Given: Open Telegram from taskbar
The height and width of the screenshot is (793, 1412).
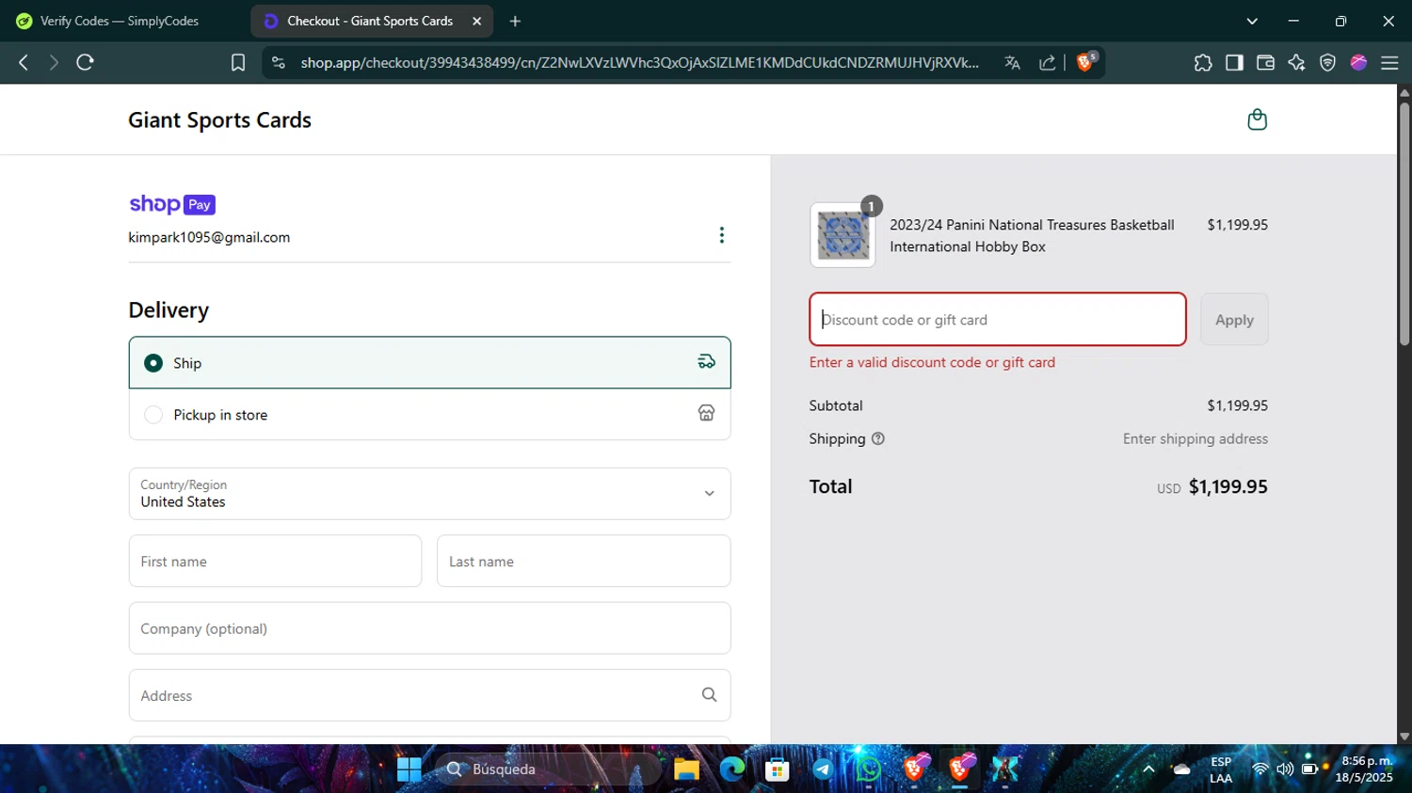Looking at the screenshot, I should (823, 769).
